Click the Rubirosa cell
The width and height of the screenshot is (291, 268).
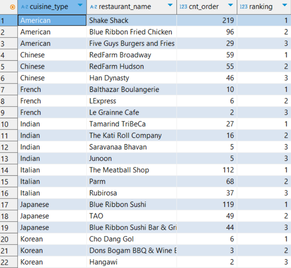132,193
